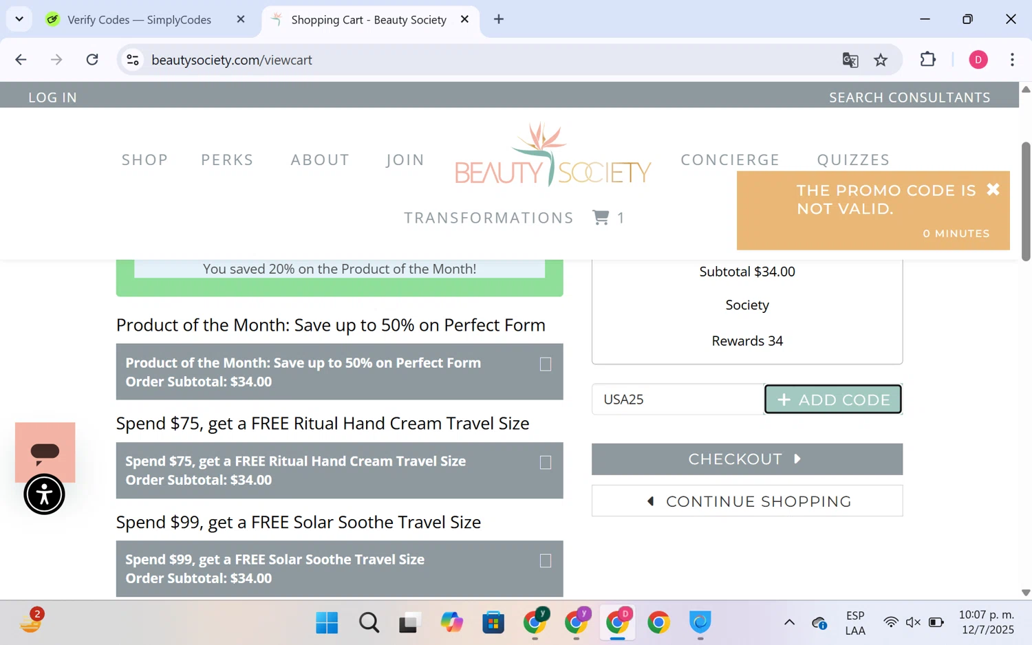Open the ABOUT menu
This screenshot has height=645, width=1032.
(x=320, y=160)
